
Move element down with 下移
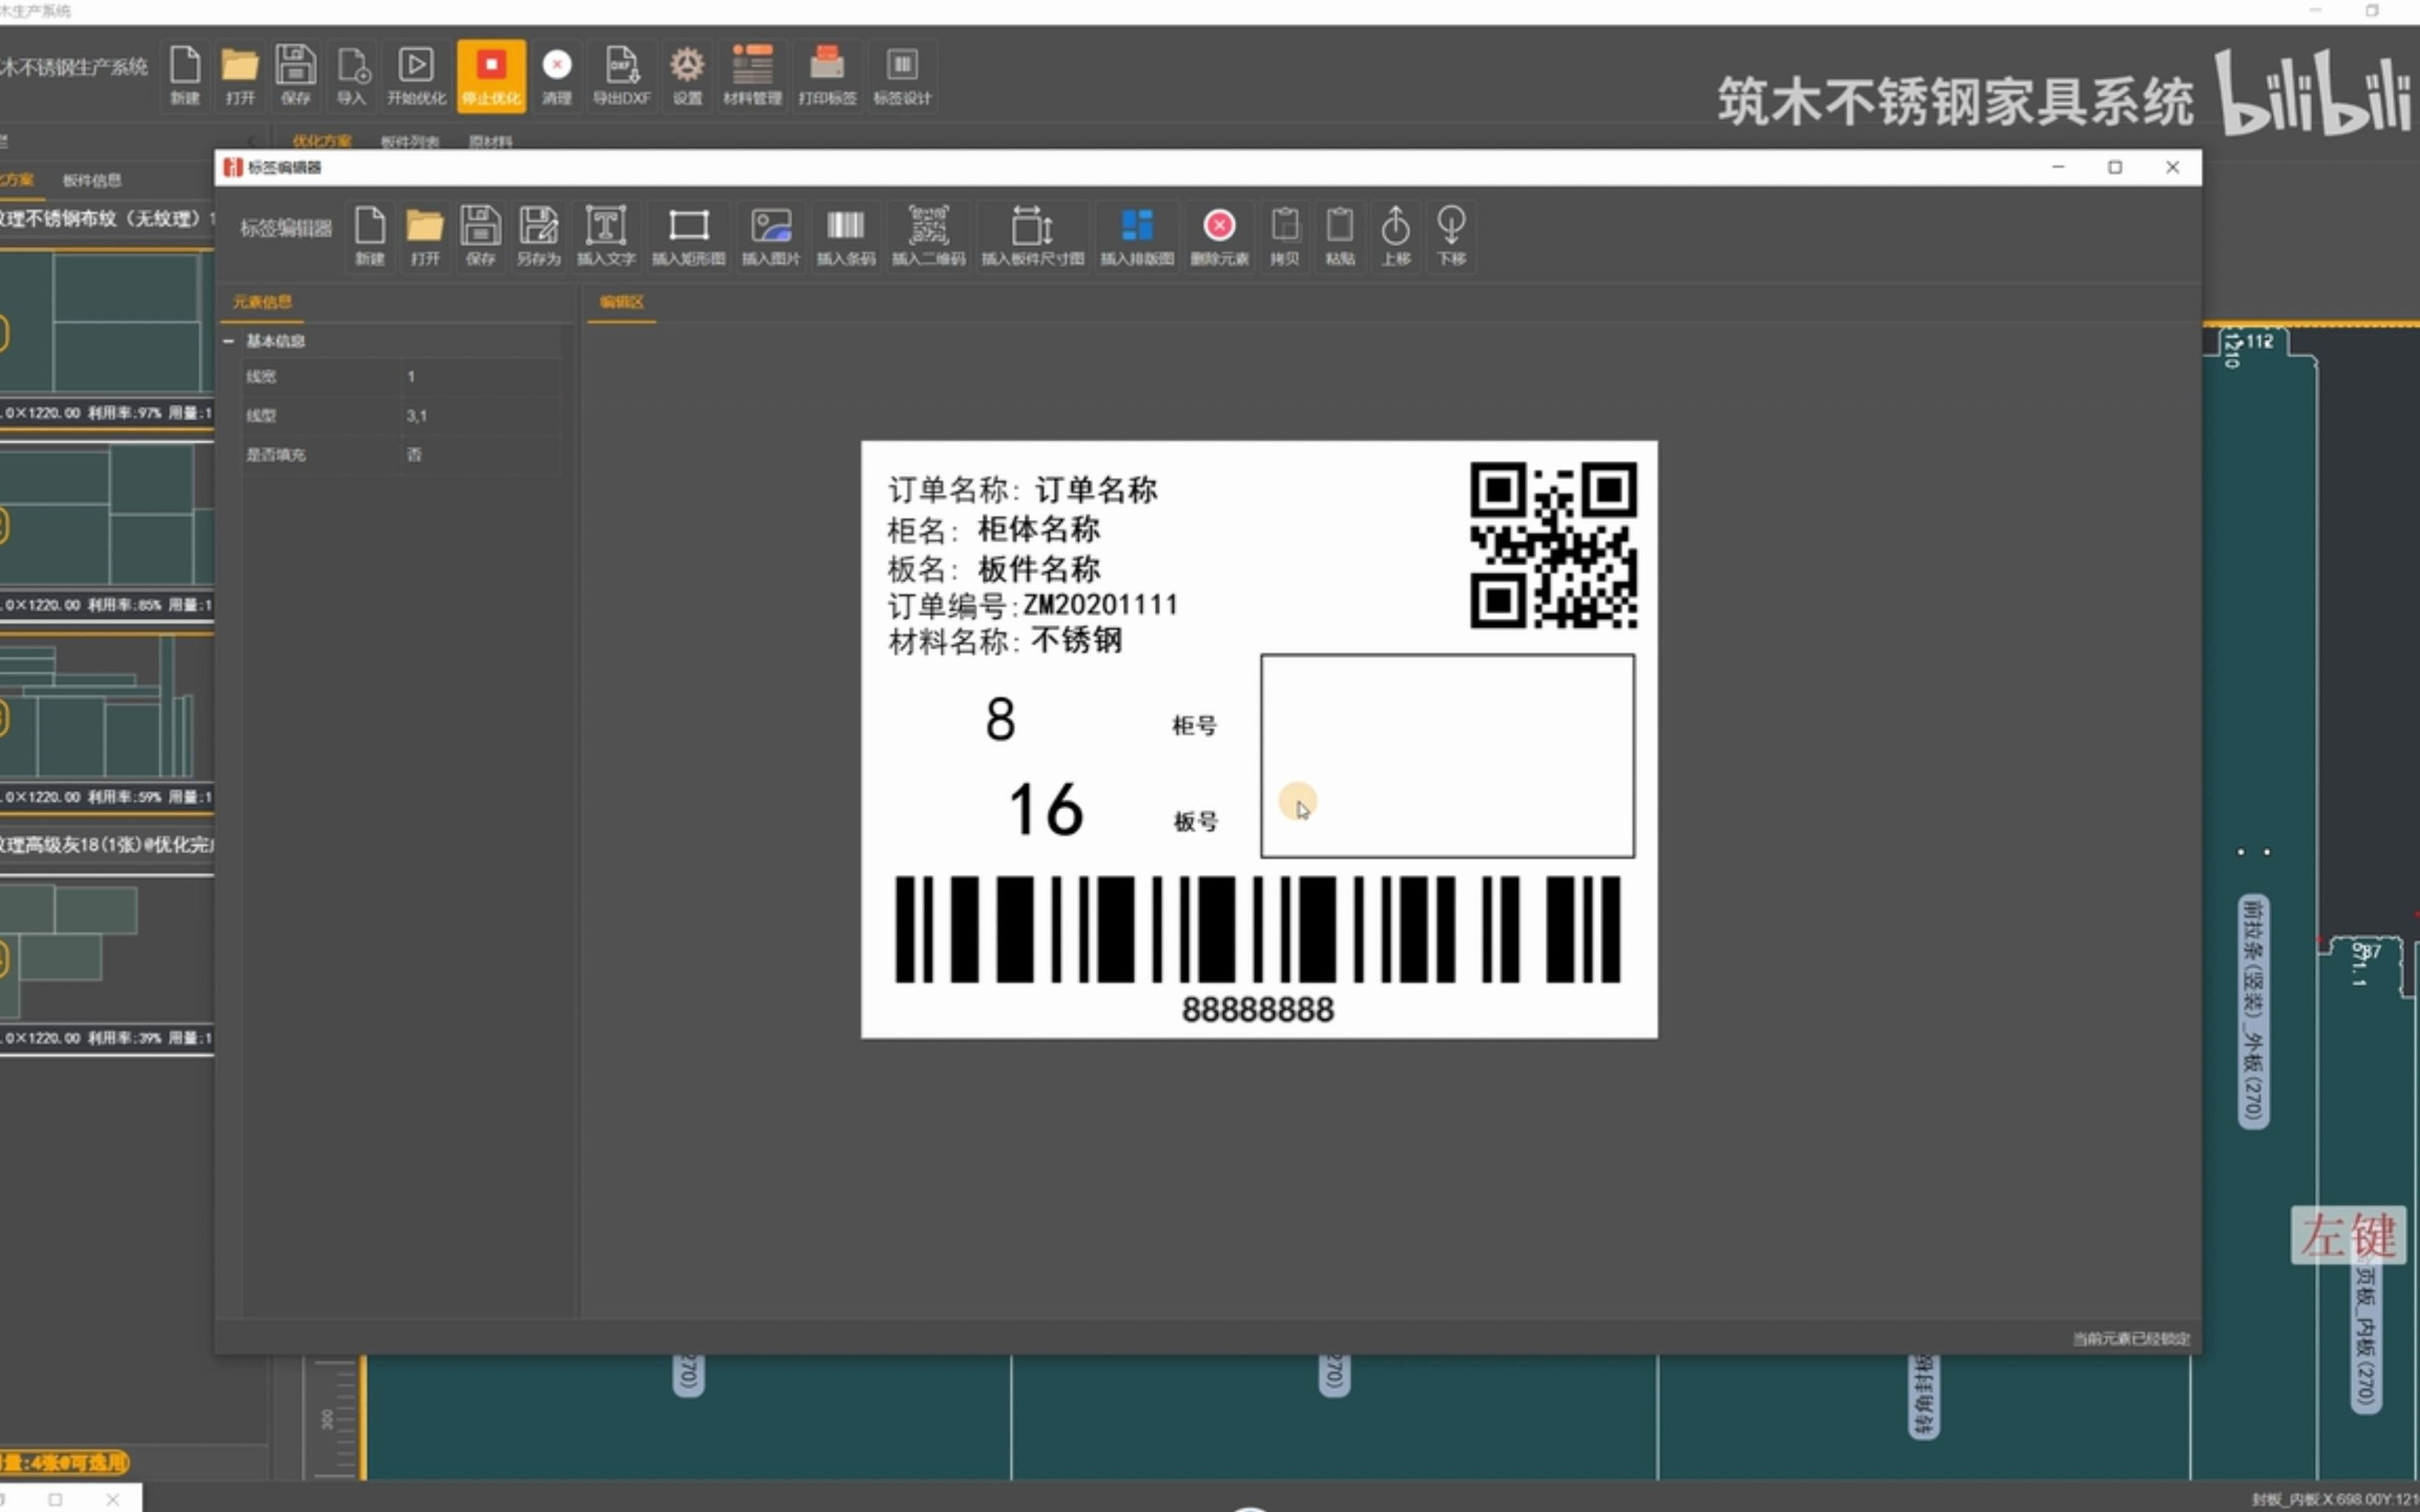pyautogui.click(x=1451, y=236)
